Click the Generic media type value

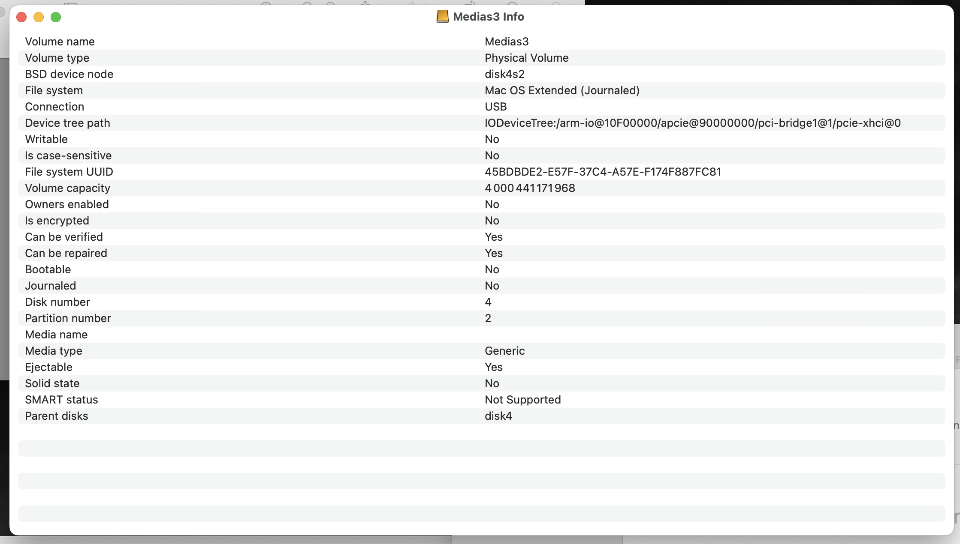click(504, 351)
